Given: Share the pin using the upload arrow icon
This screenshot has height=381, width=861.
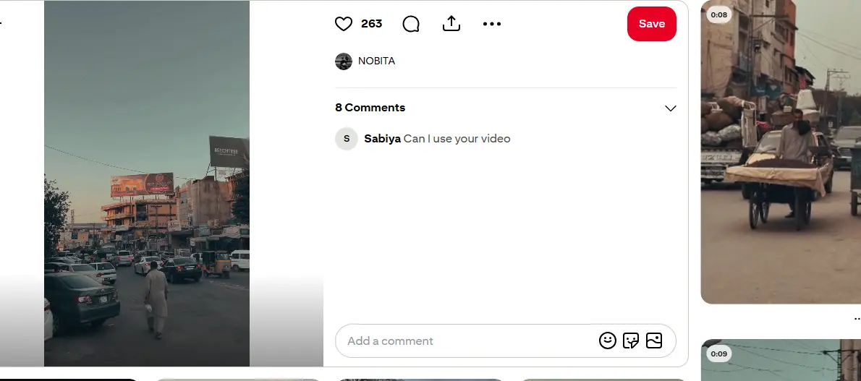Looking at the screenshot, I should pyautogui.click(x=451, y=24).
